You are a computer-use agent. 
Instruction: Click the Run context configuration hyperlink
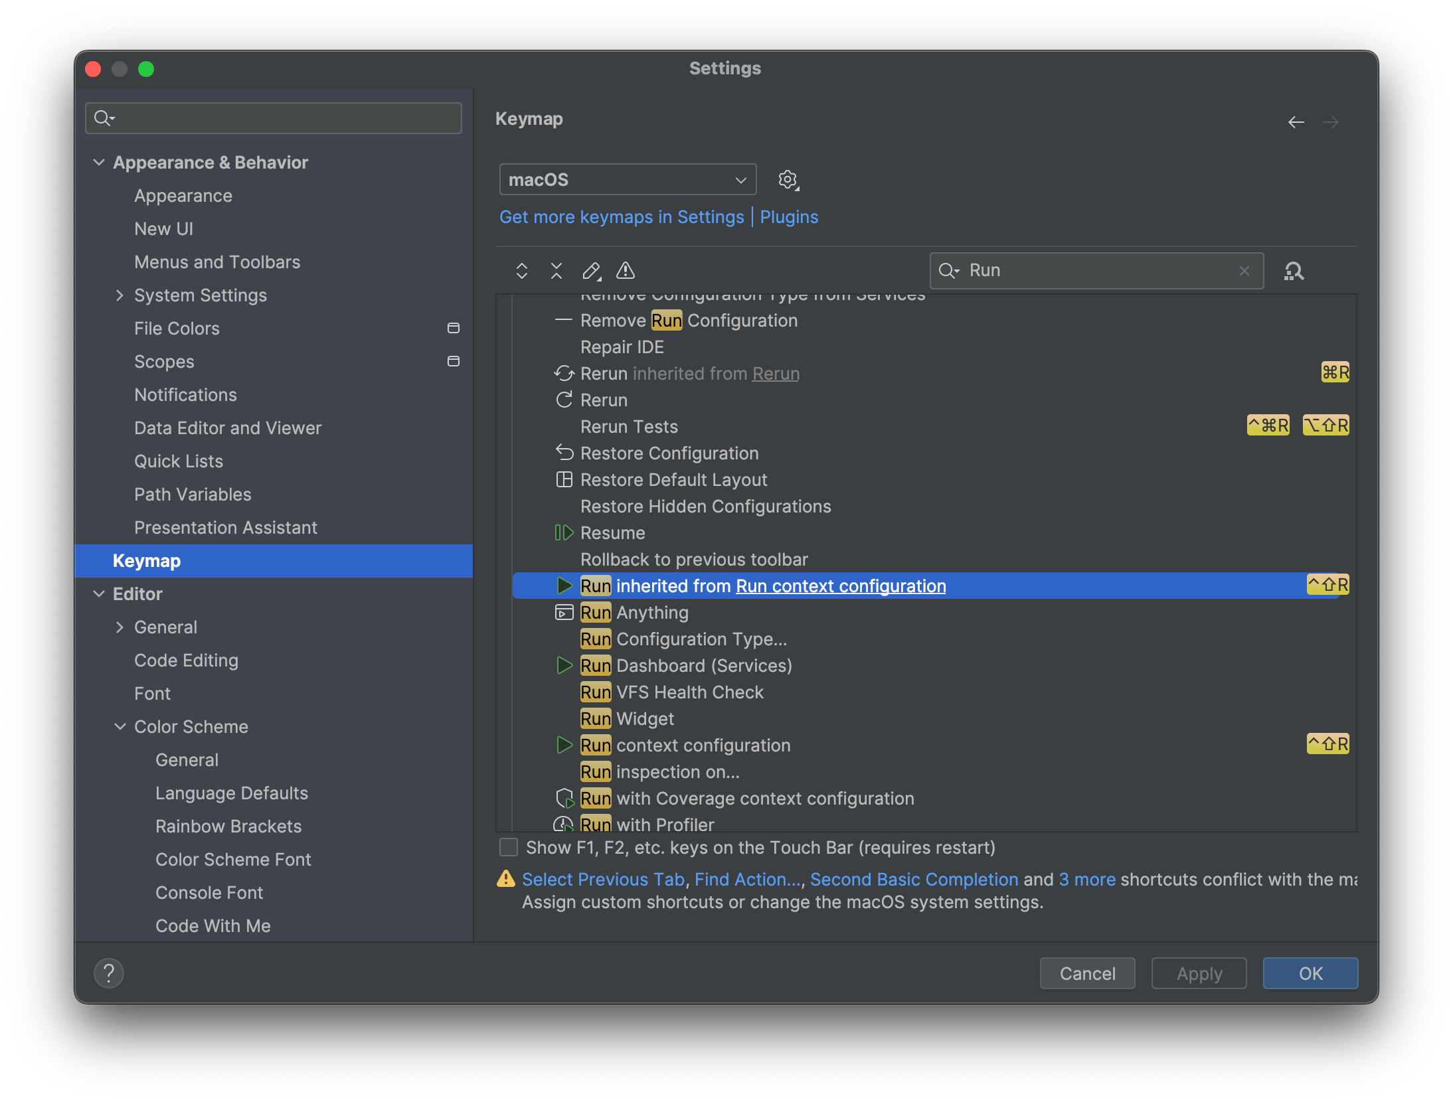click(x=841, y=586)
